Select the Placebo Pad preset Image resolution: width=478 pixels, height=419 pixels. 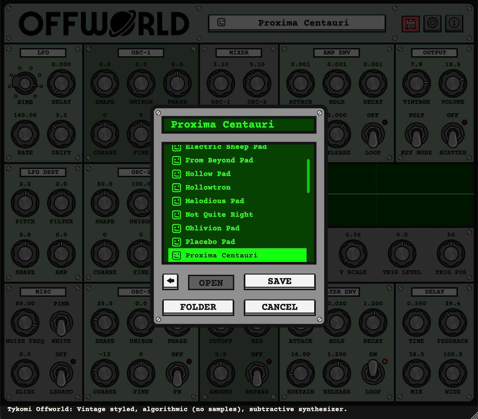pyautogui.click(x=237, y=242)
